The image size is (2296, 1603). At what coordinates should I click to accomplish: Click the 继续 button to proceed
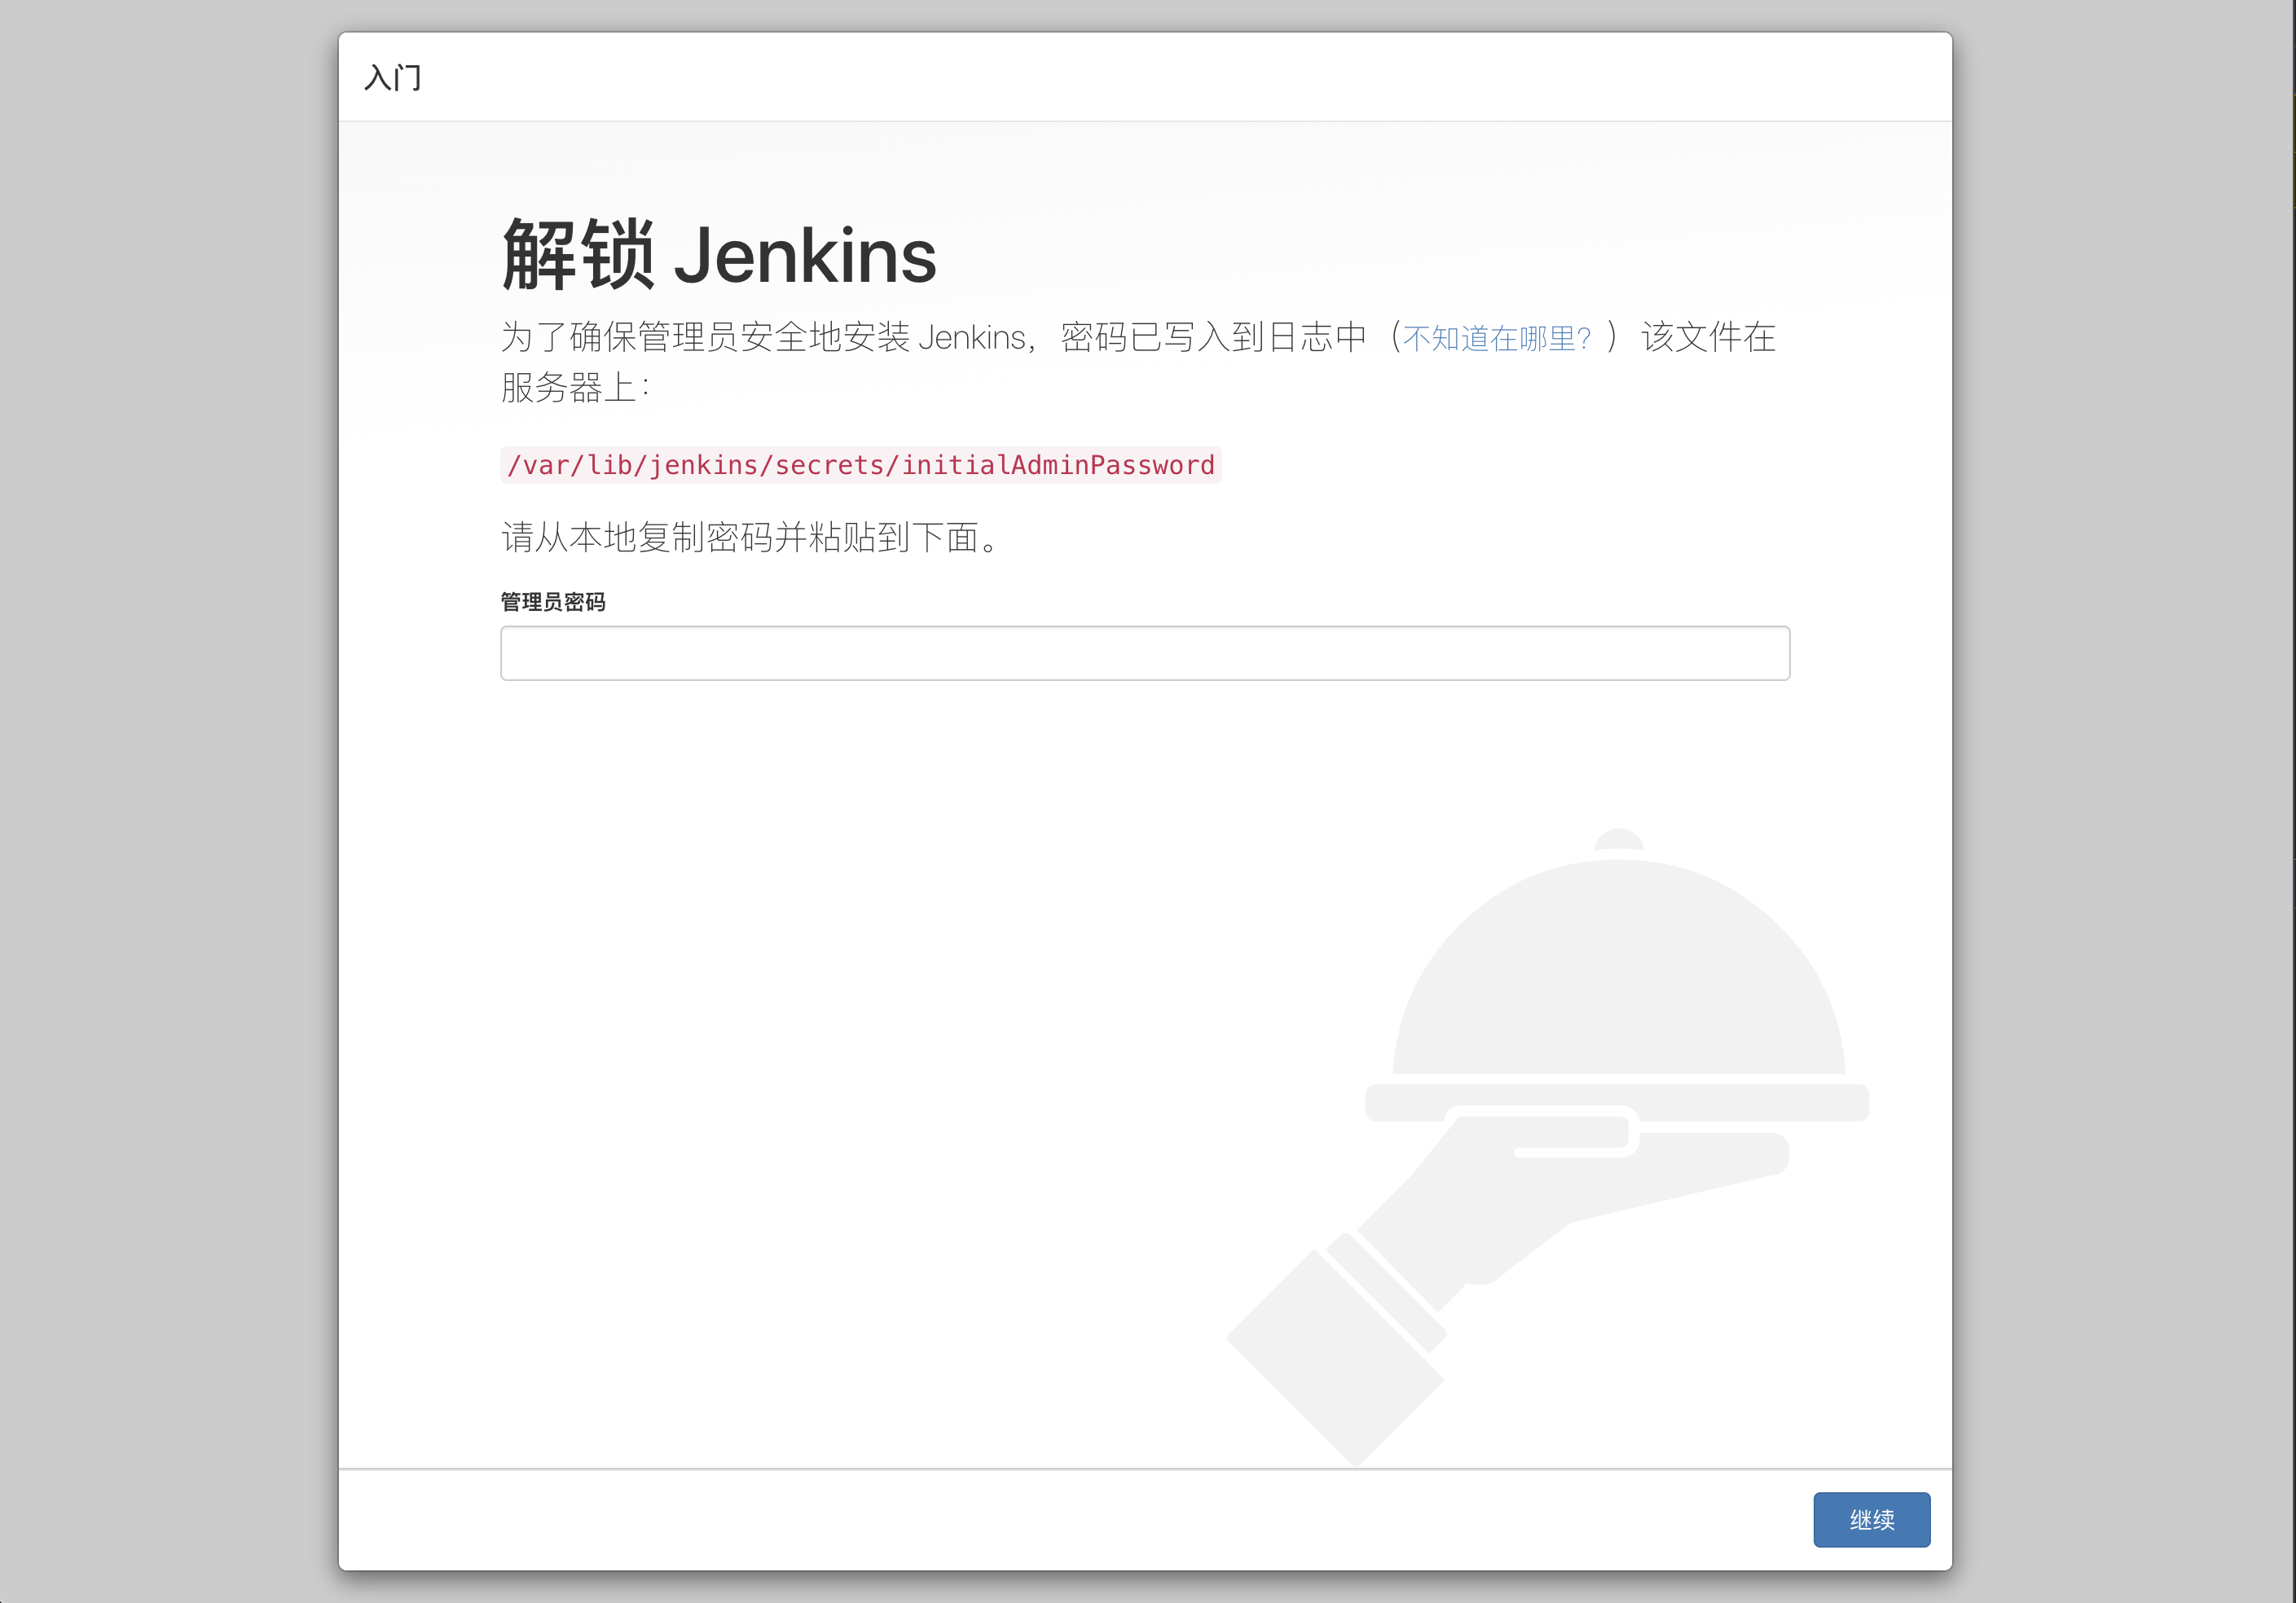1871,1519
